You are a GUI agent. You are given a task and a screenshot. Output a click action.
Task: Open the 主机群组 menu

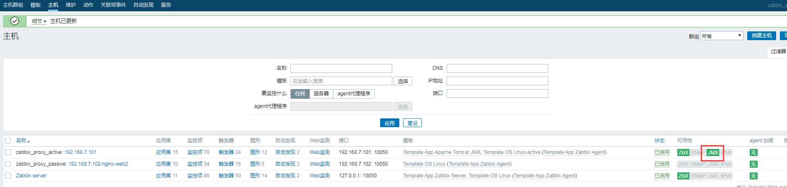13,5
